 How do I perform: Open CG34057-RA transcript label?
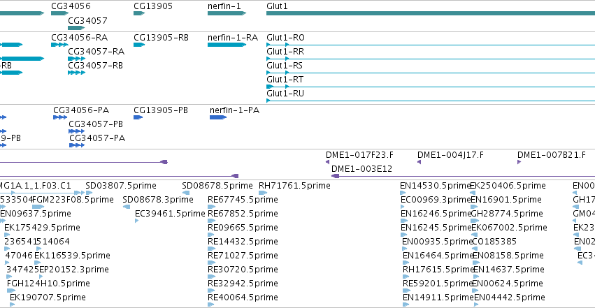(96, 52)
